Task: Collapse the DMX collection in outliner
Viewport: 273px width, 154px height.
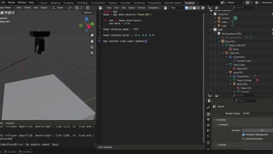Action: pyautogui.click(x=211, y=30)
